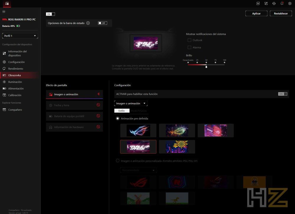Open notifications bell icon

coord(282,3)
